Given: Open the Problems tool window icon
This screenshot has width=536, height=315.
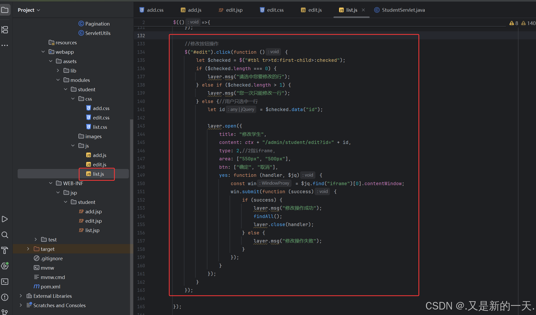Looking at the screenshot, I should tap(5, 297).
